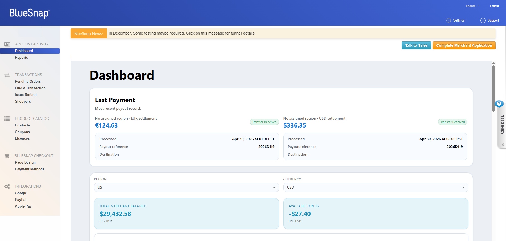This screenshot has width=506, height=241.
Task: Click the $336.35 payout amount
Action: (x=295, y=125)
